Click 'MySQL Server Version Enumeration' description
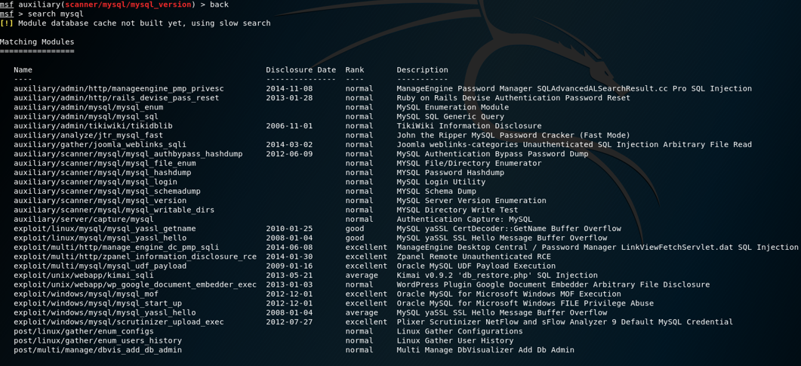Image resolution: width=801 pixels, height=366 pixels. coord(472,201)
